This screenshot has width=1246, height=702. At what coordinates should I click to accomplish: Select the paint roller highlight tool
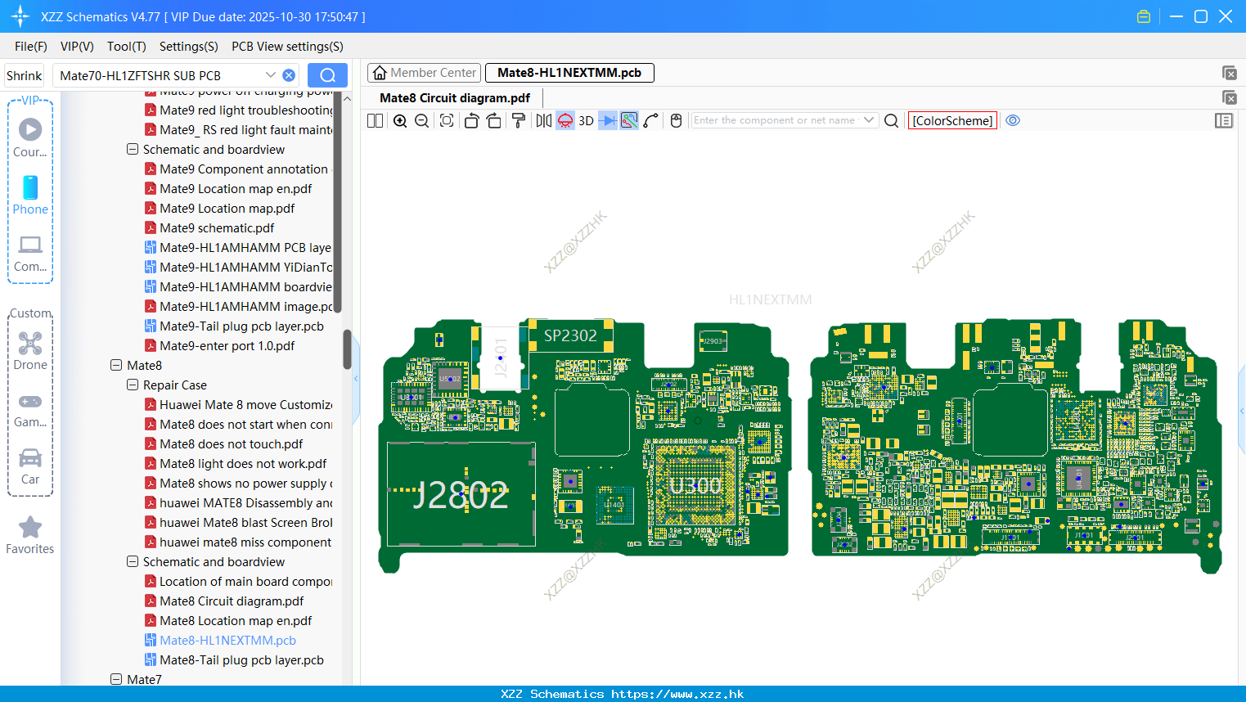pos(519,120)
